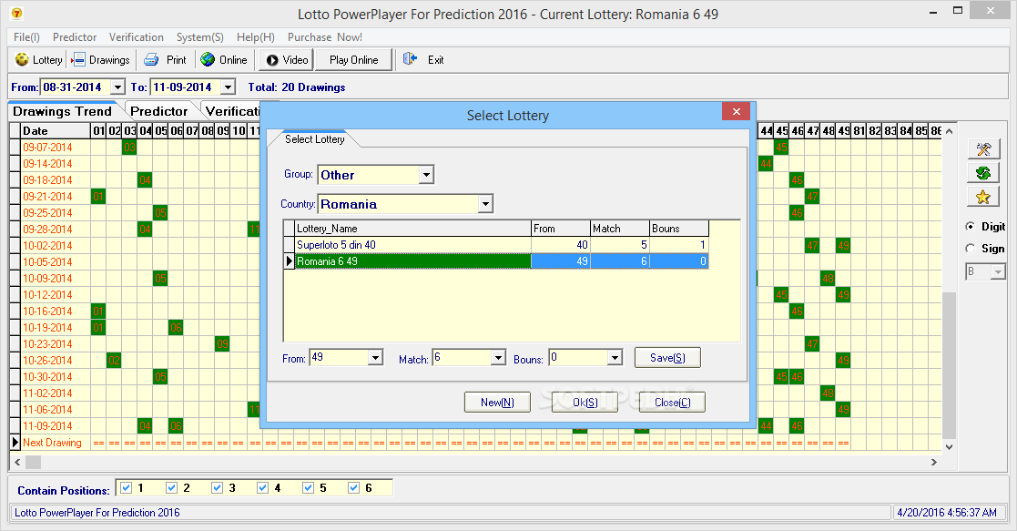Click the Lottery_Name column header
This screenshot has height=531, width=1017.
pyautogui.click(x=413, y=229)
